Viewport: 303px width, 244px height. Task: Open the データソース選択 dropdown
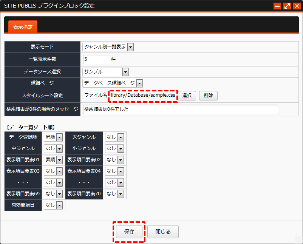click(105, 72)
